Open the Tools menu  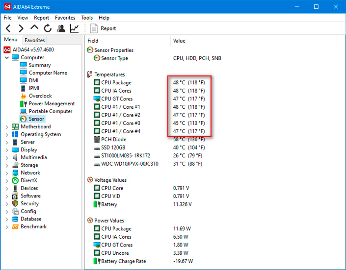click(87, 18)
